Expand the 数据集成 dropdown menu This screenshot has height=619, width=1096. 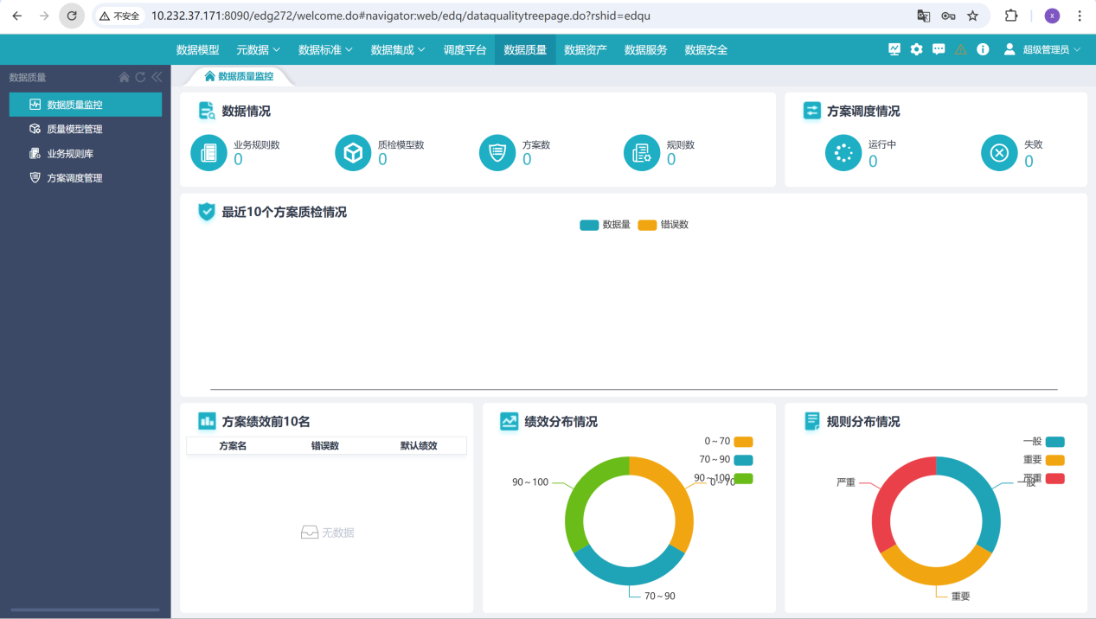coord(397,50)
